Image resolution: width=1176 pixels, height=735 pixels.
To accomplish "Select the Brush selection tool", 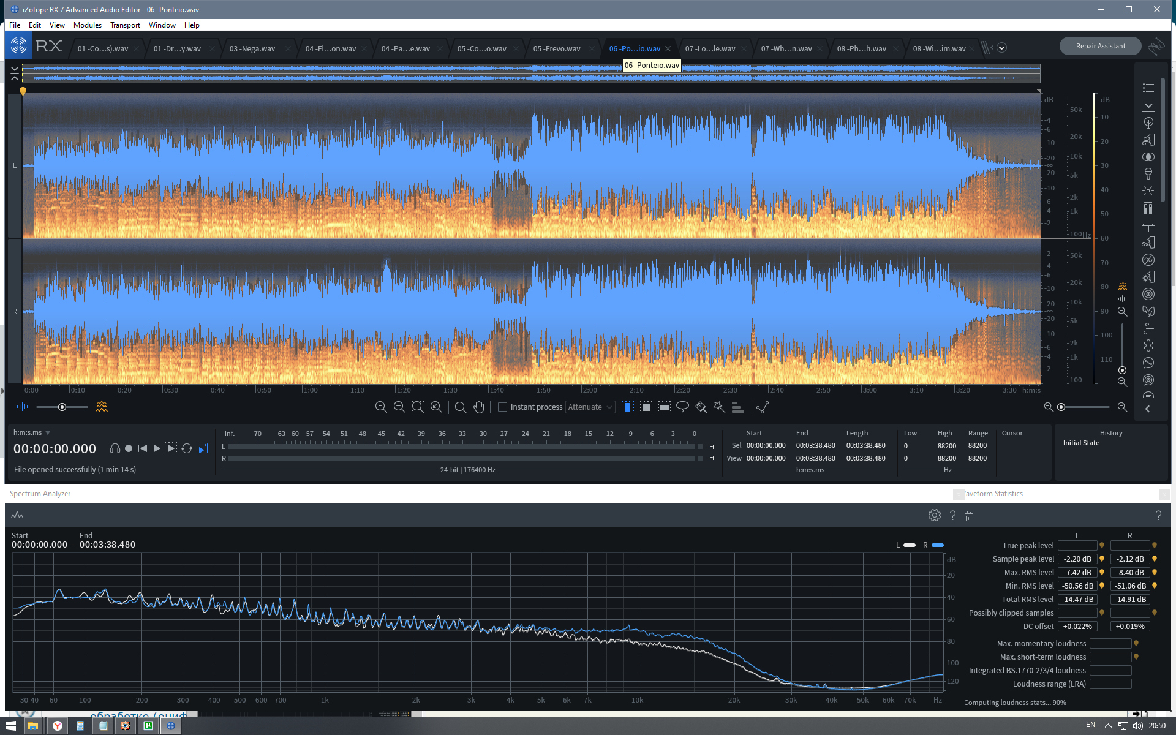I will coord(701,407).
